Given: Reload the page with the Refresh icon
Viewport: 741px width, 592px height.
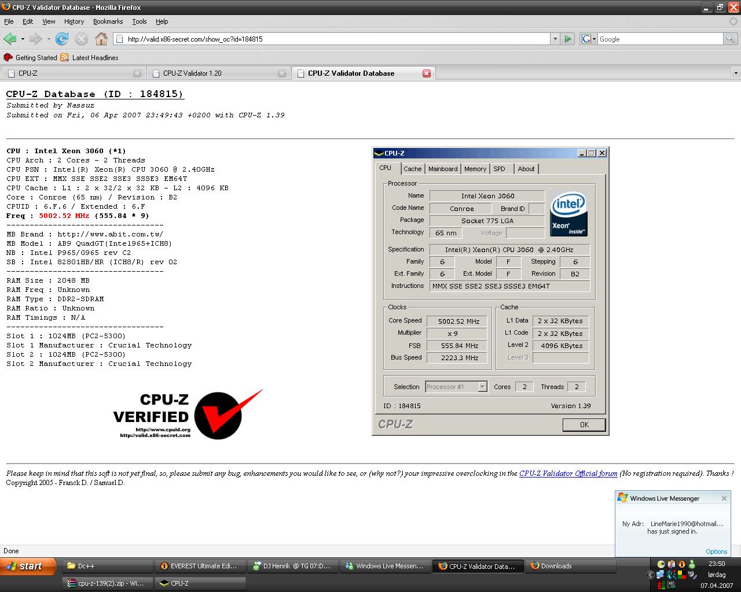Looking at the screenshot, I should click(62, 39).
